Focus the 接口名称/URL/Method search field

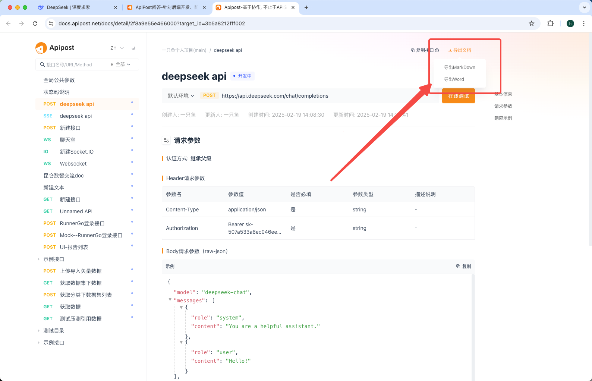coord(76,64)
